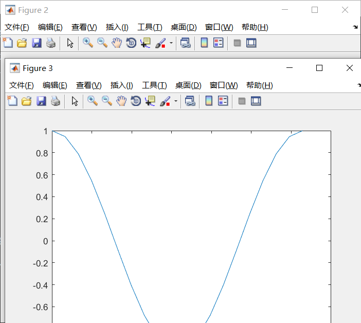Image resolution: width=361 pixels, height=323 pixels.
Task: Open 桌面(D) menu in Figure 3
Action: [188, 85]
